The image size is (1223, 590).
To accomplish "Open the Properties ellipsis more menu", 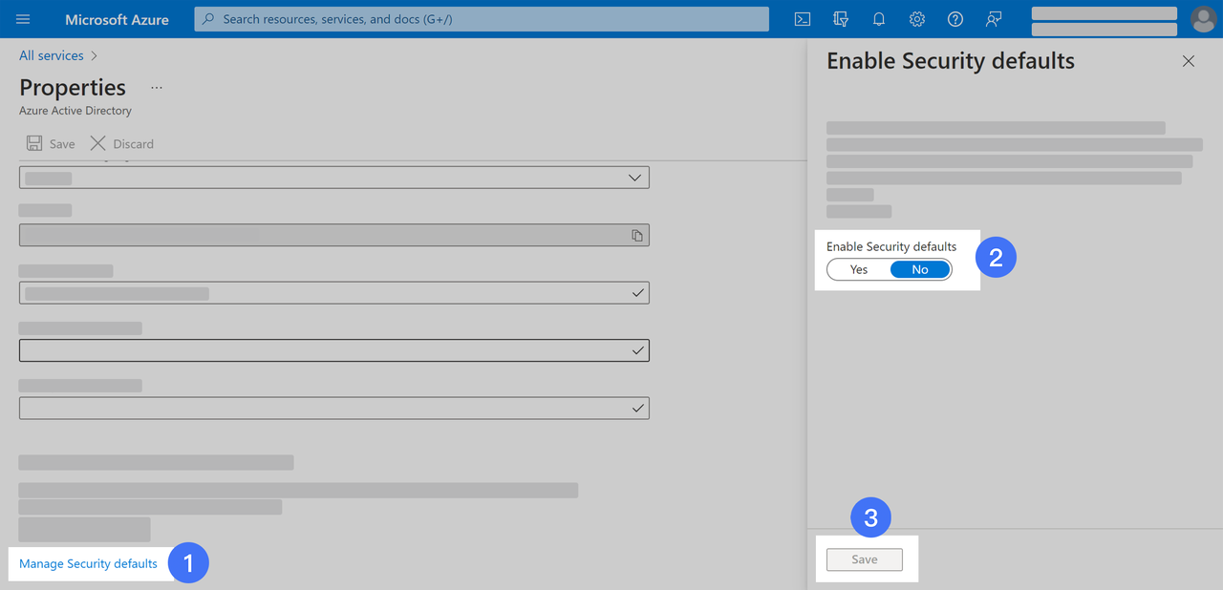I will 157,88.
